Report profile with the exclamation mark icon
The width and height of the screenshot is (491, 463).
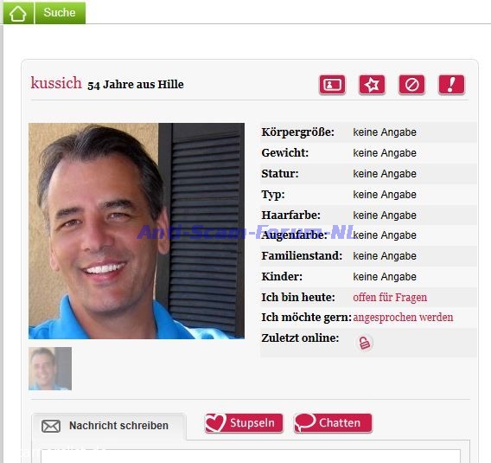click(x=451, y=85)
